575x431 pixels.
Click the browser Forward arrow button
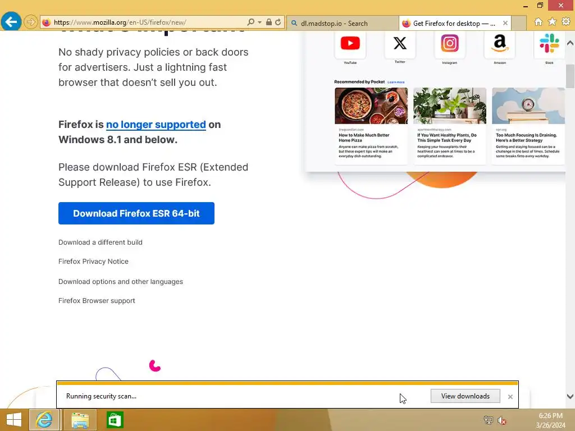[31, 22]
